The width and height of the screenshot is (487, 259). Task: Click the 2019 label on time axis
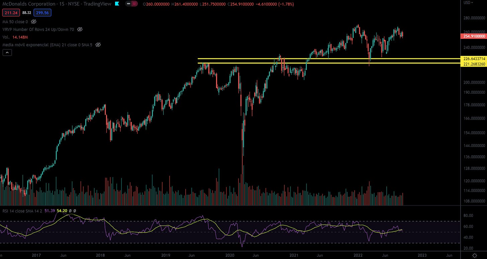[165, 255]
